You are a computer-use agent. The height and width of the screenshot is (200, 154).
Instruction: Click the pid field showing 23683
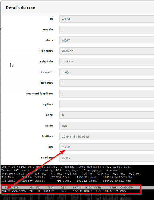(107, 147)
